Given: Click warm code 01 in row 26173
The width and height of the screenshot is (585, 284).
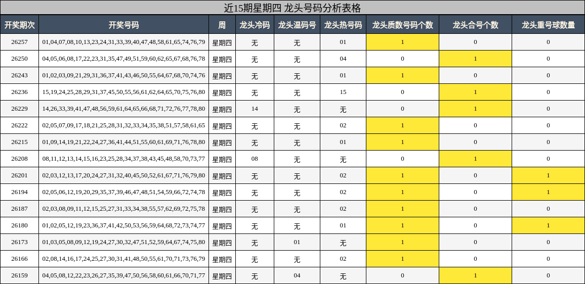Looking at the screenshot, I should (297, 242).
